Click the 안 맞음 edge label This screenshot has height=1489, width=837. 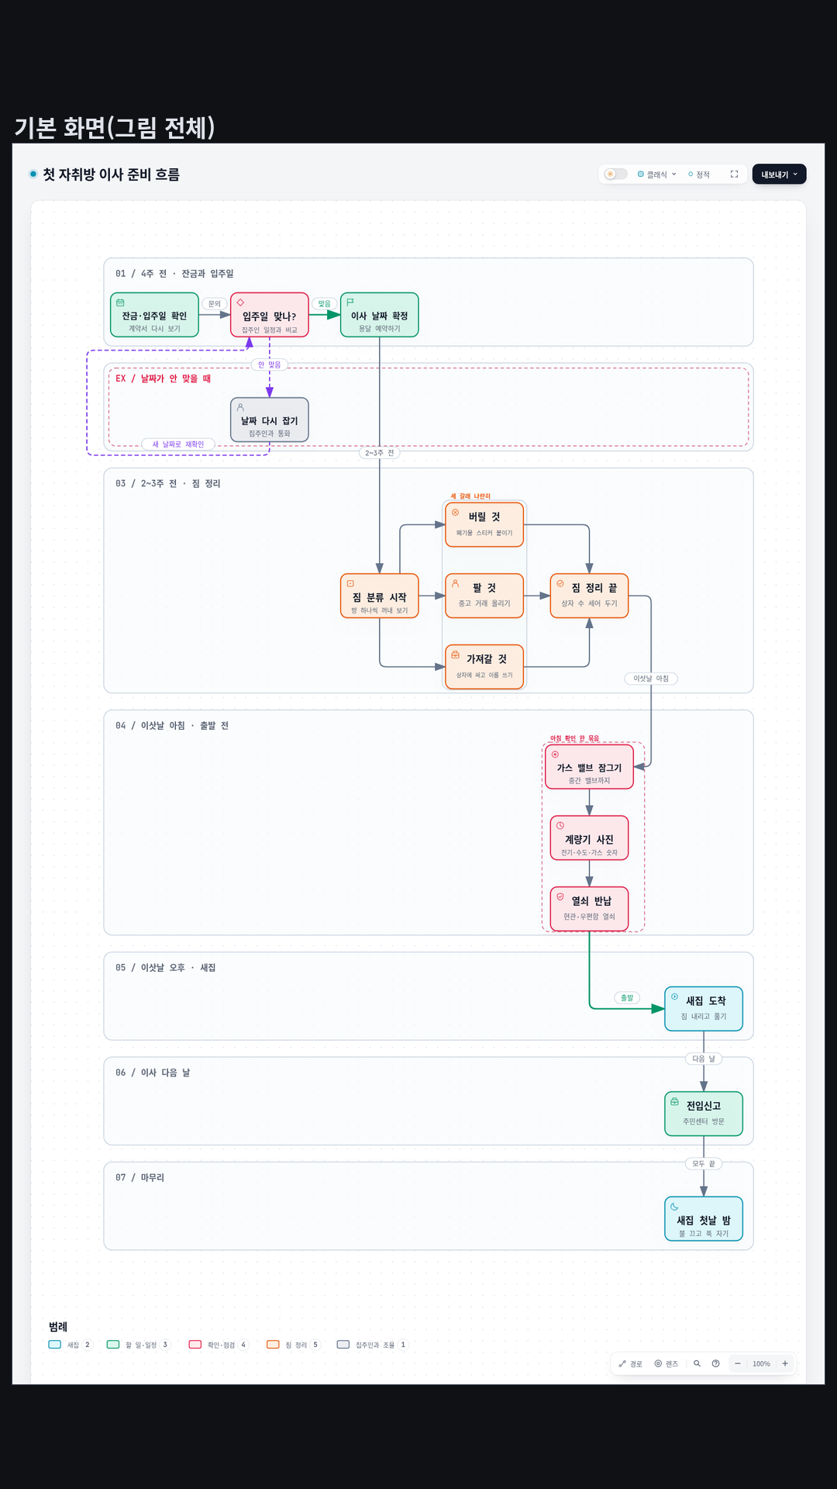270,364
